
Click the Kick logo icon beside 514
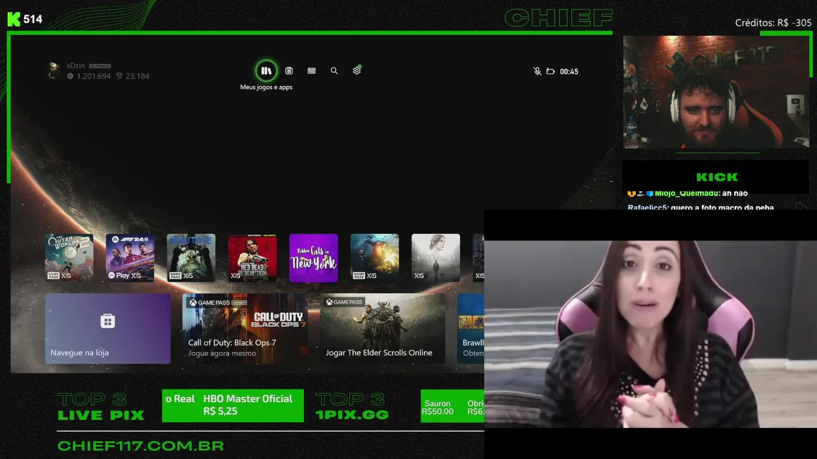[x=13, y=19]
